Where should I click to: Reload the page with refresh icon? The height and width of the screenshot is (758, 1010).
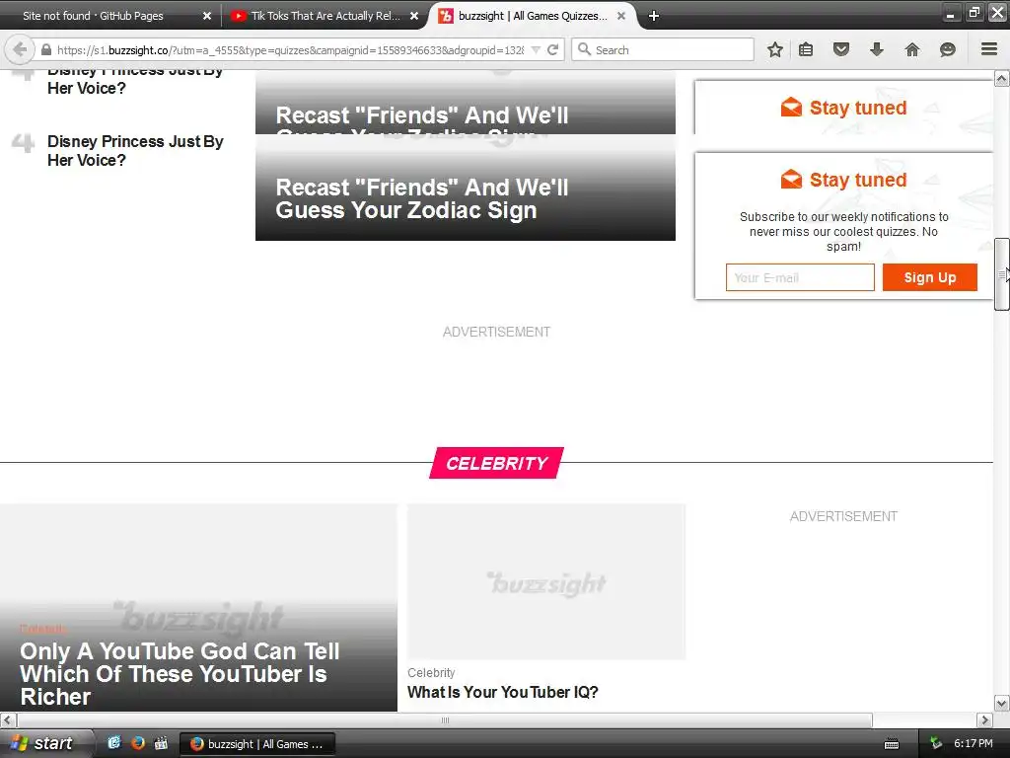[552, 49]
